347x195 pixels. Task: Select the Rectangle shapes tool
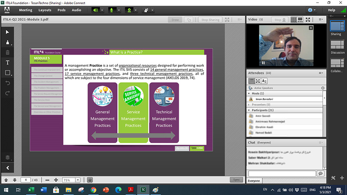point(7,73)
